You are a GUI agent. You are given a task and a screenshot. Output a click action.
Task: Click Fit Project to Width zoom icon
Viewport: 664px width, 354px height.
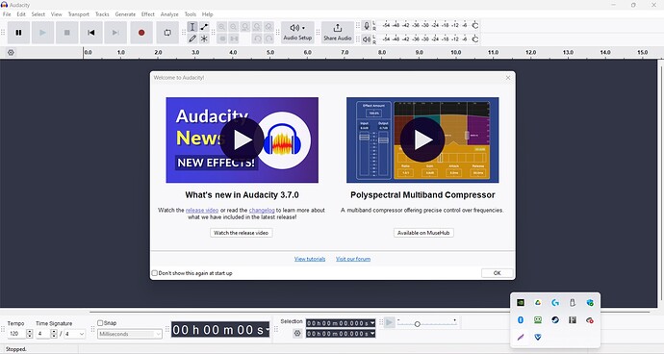point(257,27)
